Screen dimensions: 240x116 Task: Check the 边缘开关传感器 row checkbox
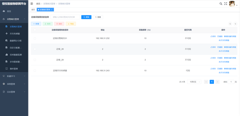pyautogui.click(x=35, y=71)
